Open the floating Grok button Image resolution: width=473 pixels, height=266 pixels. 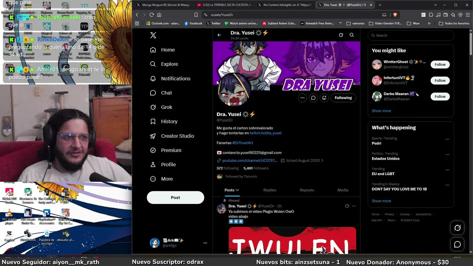click(x=457, y=228)
